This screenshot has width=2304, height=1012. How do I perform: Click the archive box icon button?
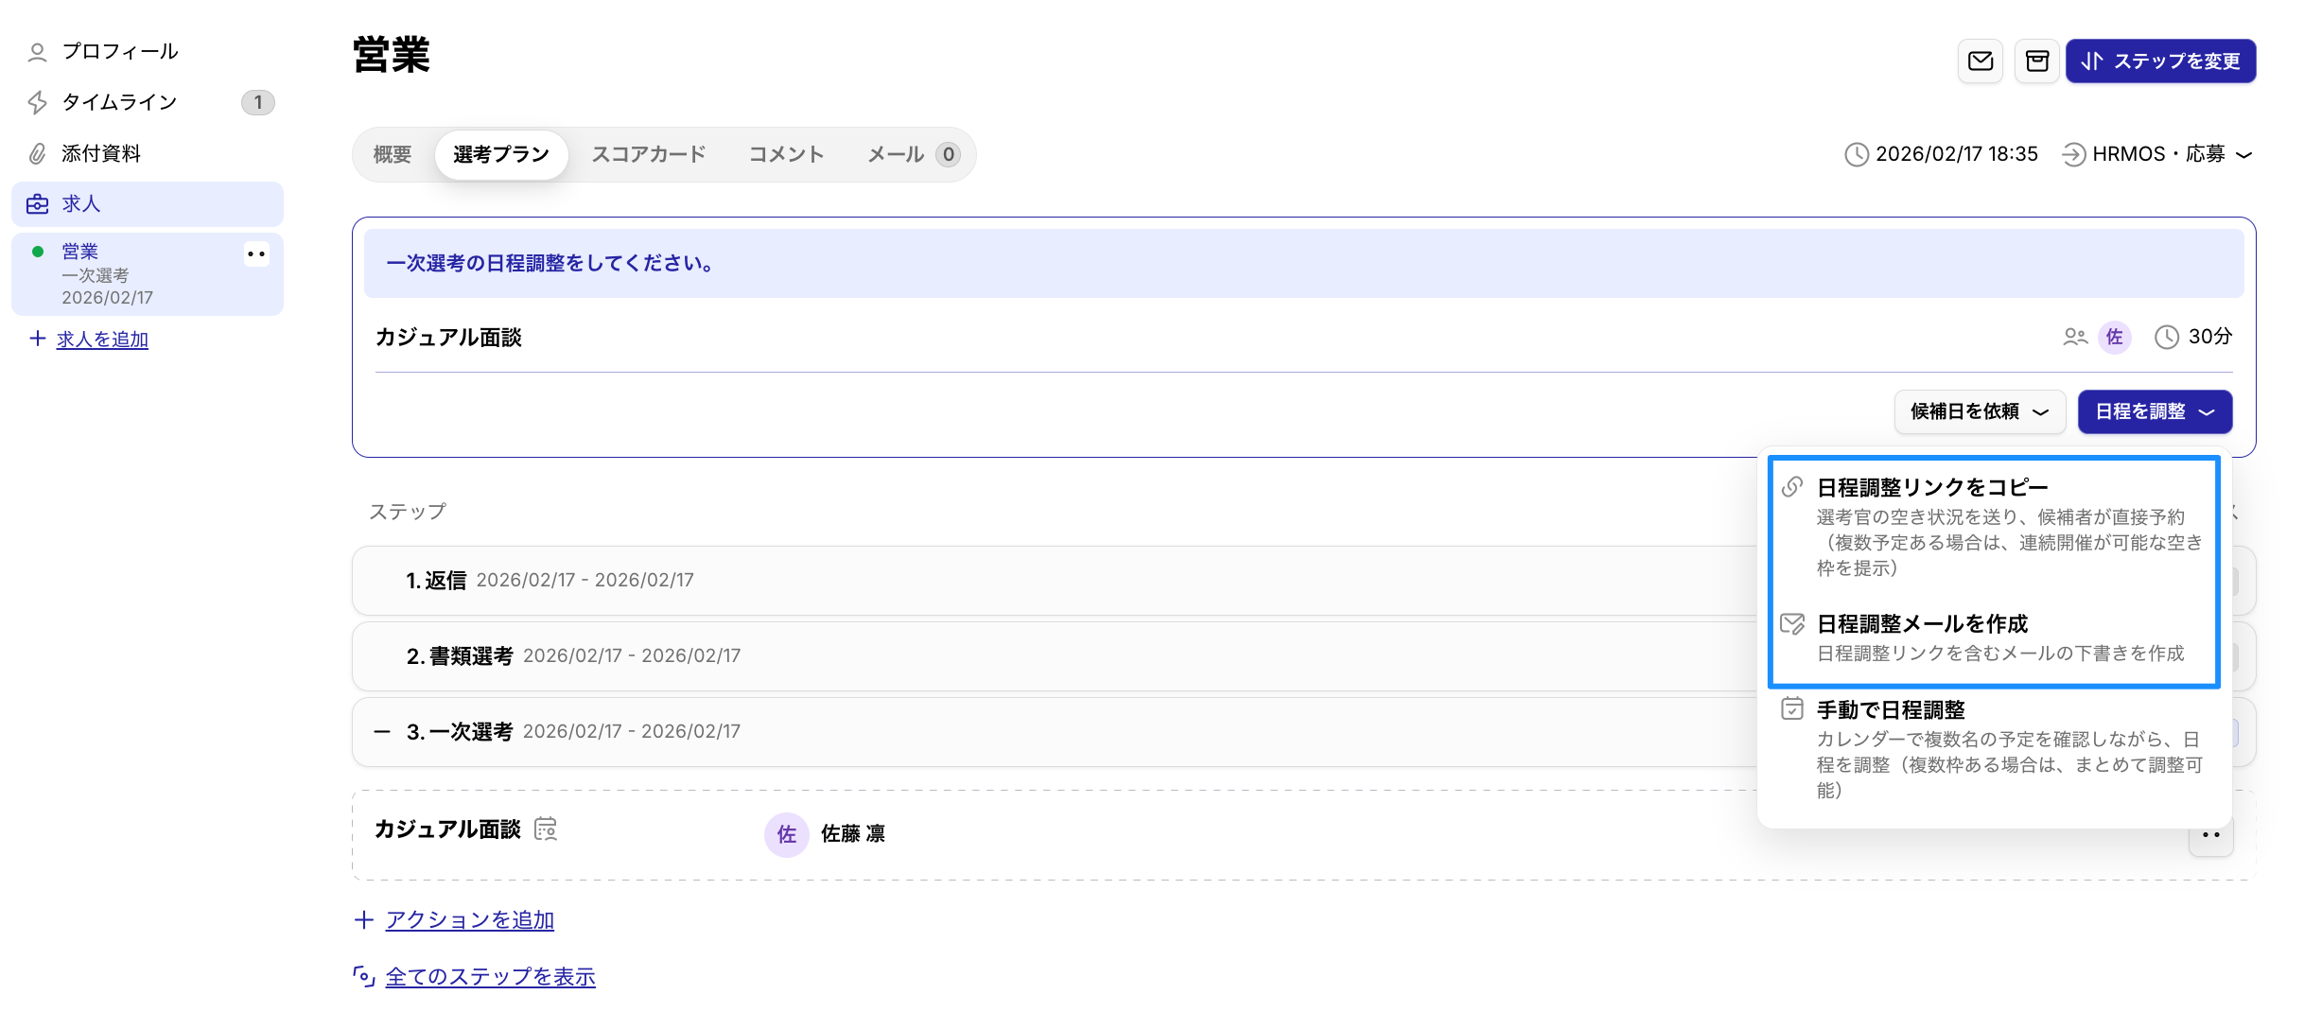click(2036, 61)
